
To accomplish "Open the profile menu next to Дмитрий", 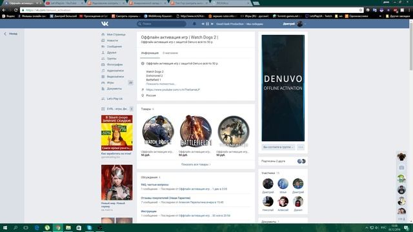I will 294,24.
